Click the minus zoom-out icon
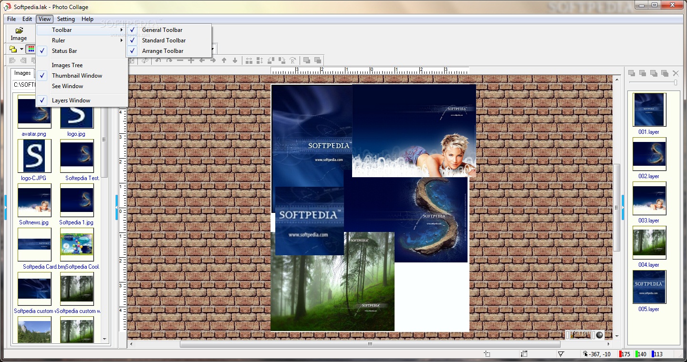 click(180, 60)
